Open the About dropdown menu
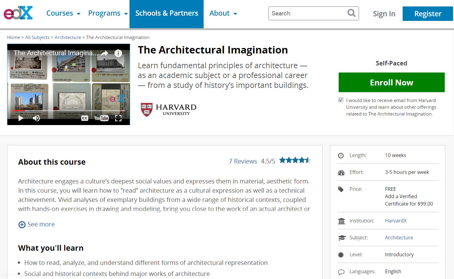Image resolution: width=454 pixels, height=279 pixels. coord(223,13)
